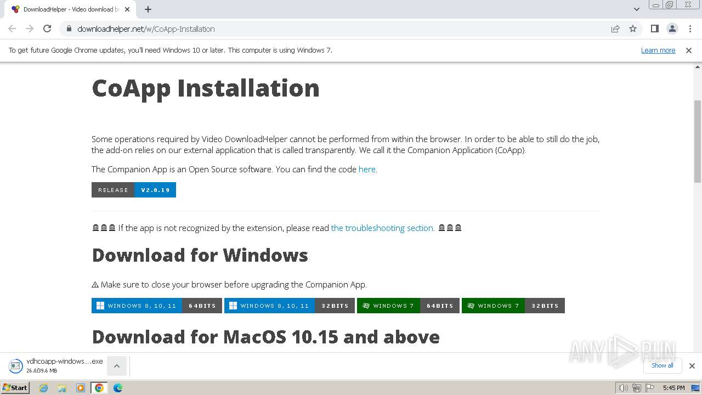This screenshot has height=395, width=702.
Task: Show all downloads
Action: click(x=663, y=365)
